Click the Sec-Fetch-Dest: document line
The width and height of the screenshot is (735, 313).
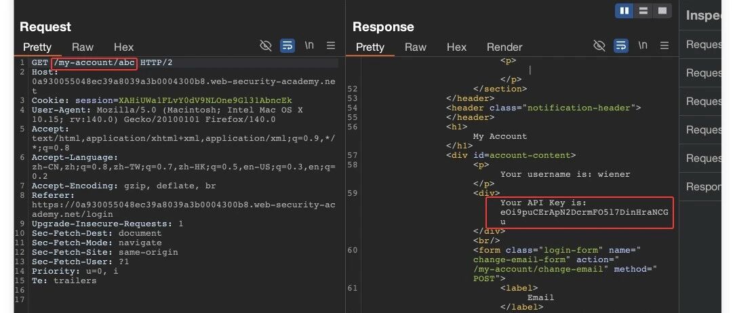pos(96,233)
